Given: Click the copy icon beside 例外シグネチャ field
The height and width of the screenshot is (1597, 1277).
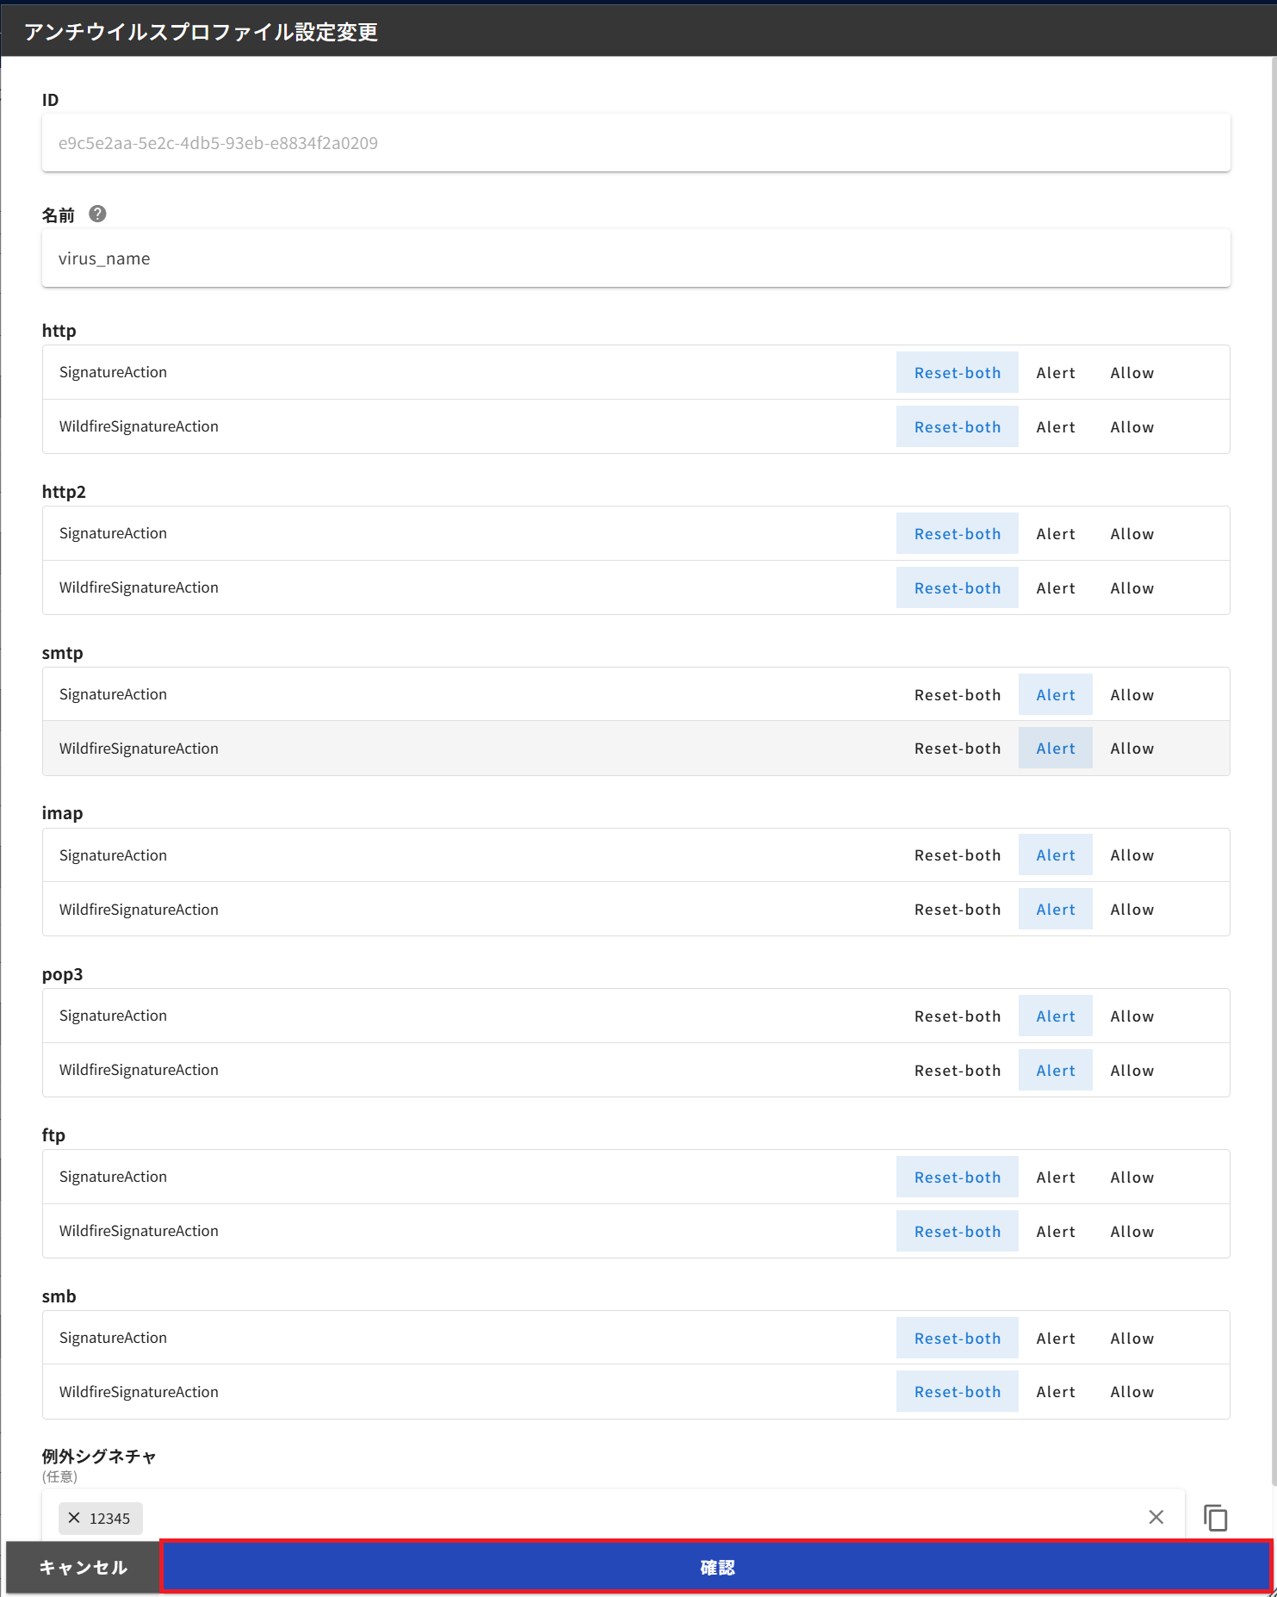Looking at the screenshot, I should pos(1215,1517).
